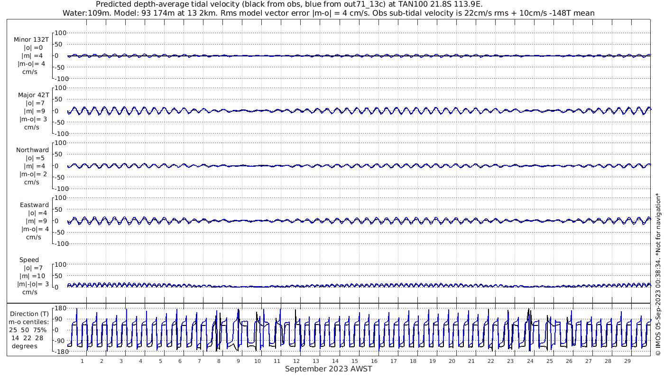Click the subtitle line starting 'Water:109m. Model'
The width and height of the screenshot is (664, 379).
[x=329, y=13]
